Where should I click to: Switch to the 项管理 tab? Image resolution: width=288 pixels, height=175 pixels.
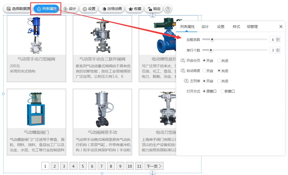252,27
